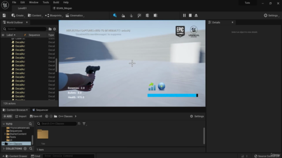
Task: Switch to Brush Editing mode icon
Action: (156, 16)
